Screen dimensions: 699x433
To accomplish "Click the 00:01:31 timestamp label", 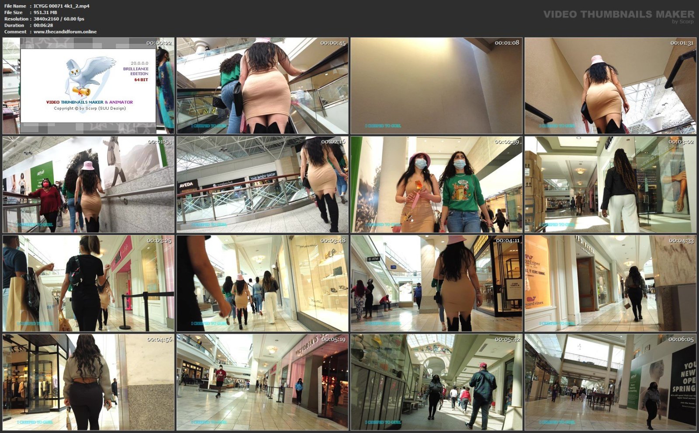I will [x=682, y=43].
